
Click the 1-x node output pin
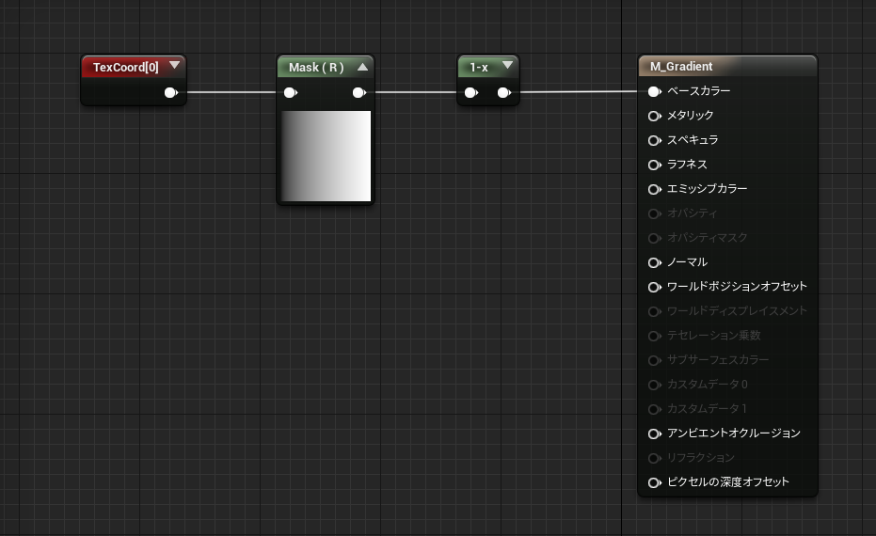coord(504,93)
